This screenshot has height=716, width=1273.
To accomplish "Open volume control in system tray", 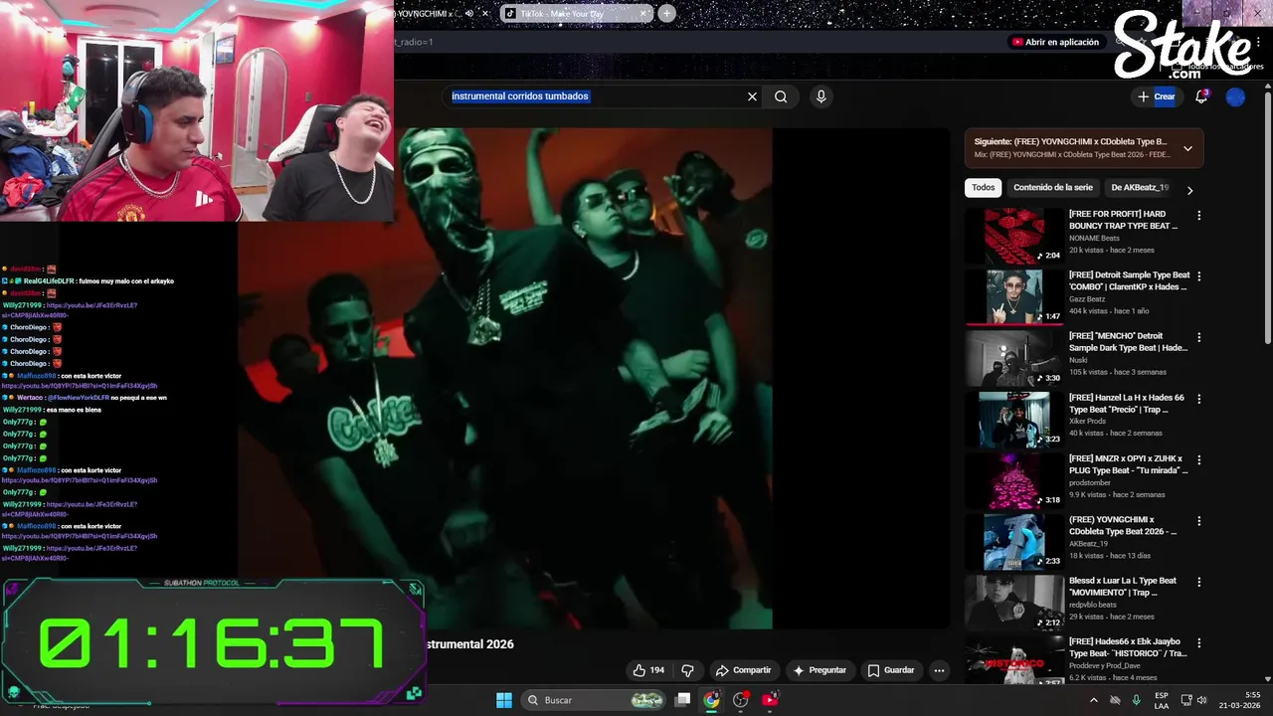I will [1201, 700].
